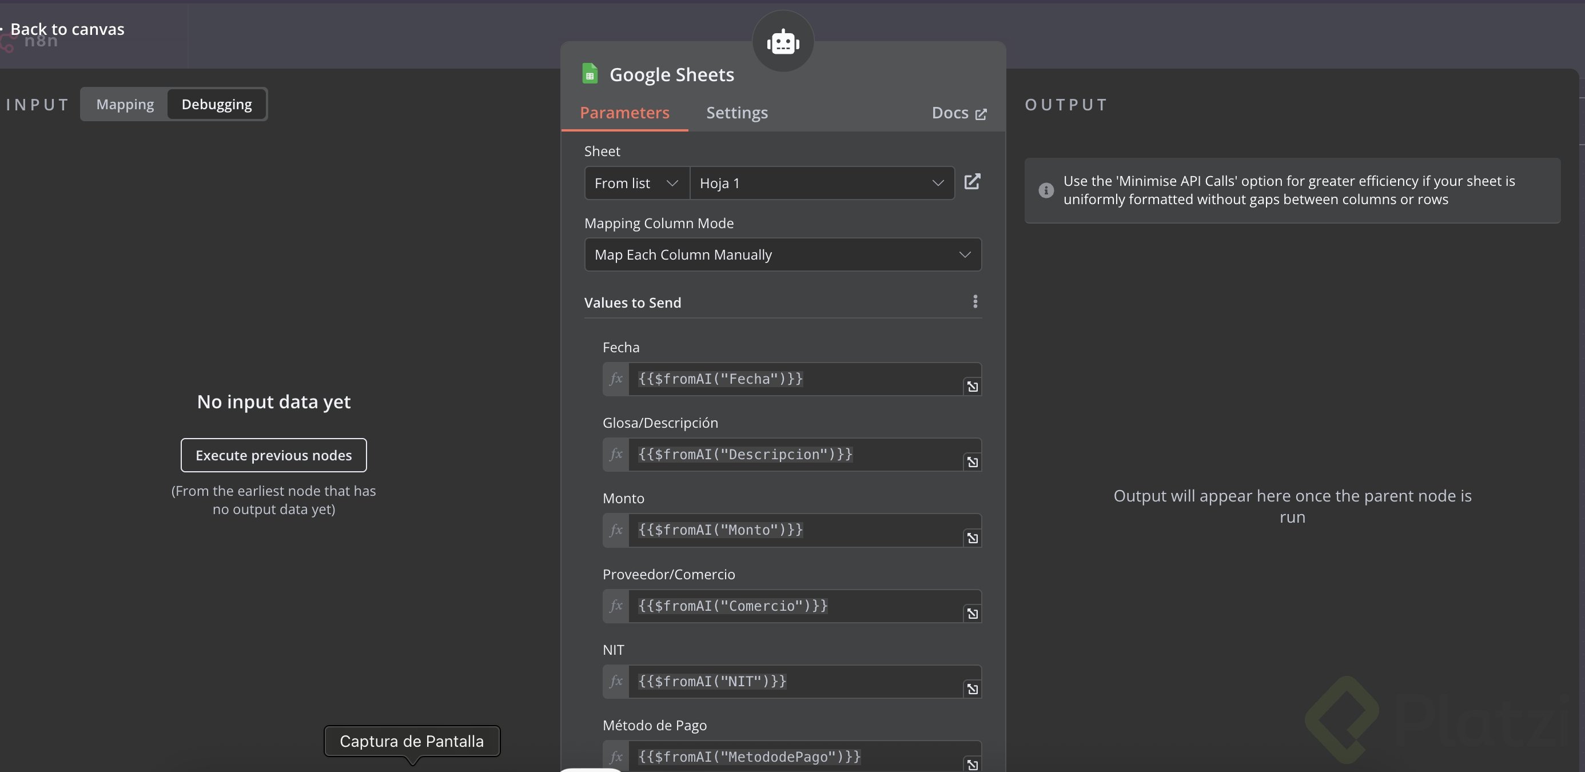Image resolution: width=1585 pixels, height=772 pixels.
Task: Open the sheet in new window icon
Action: [x=971, y=182]
